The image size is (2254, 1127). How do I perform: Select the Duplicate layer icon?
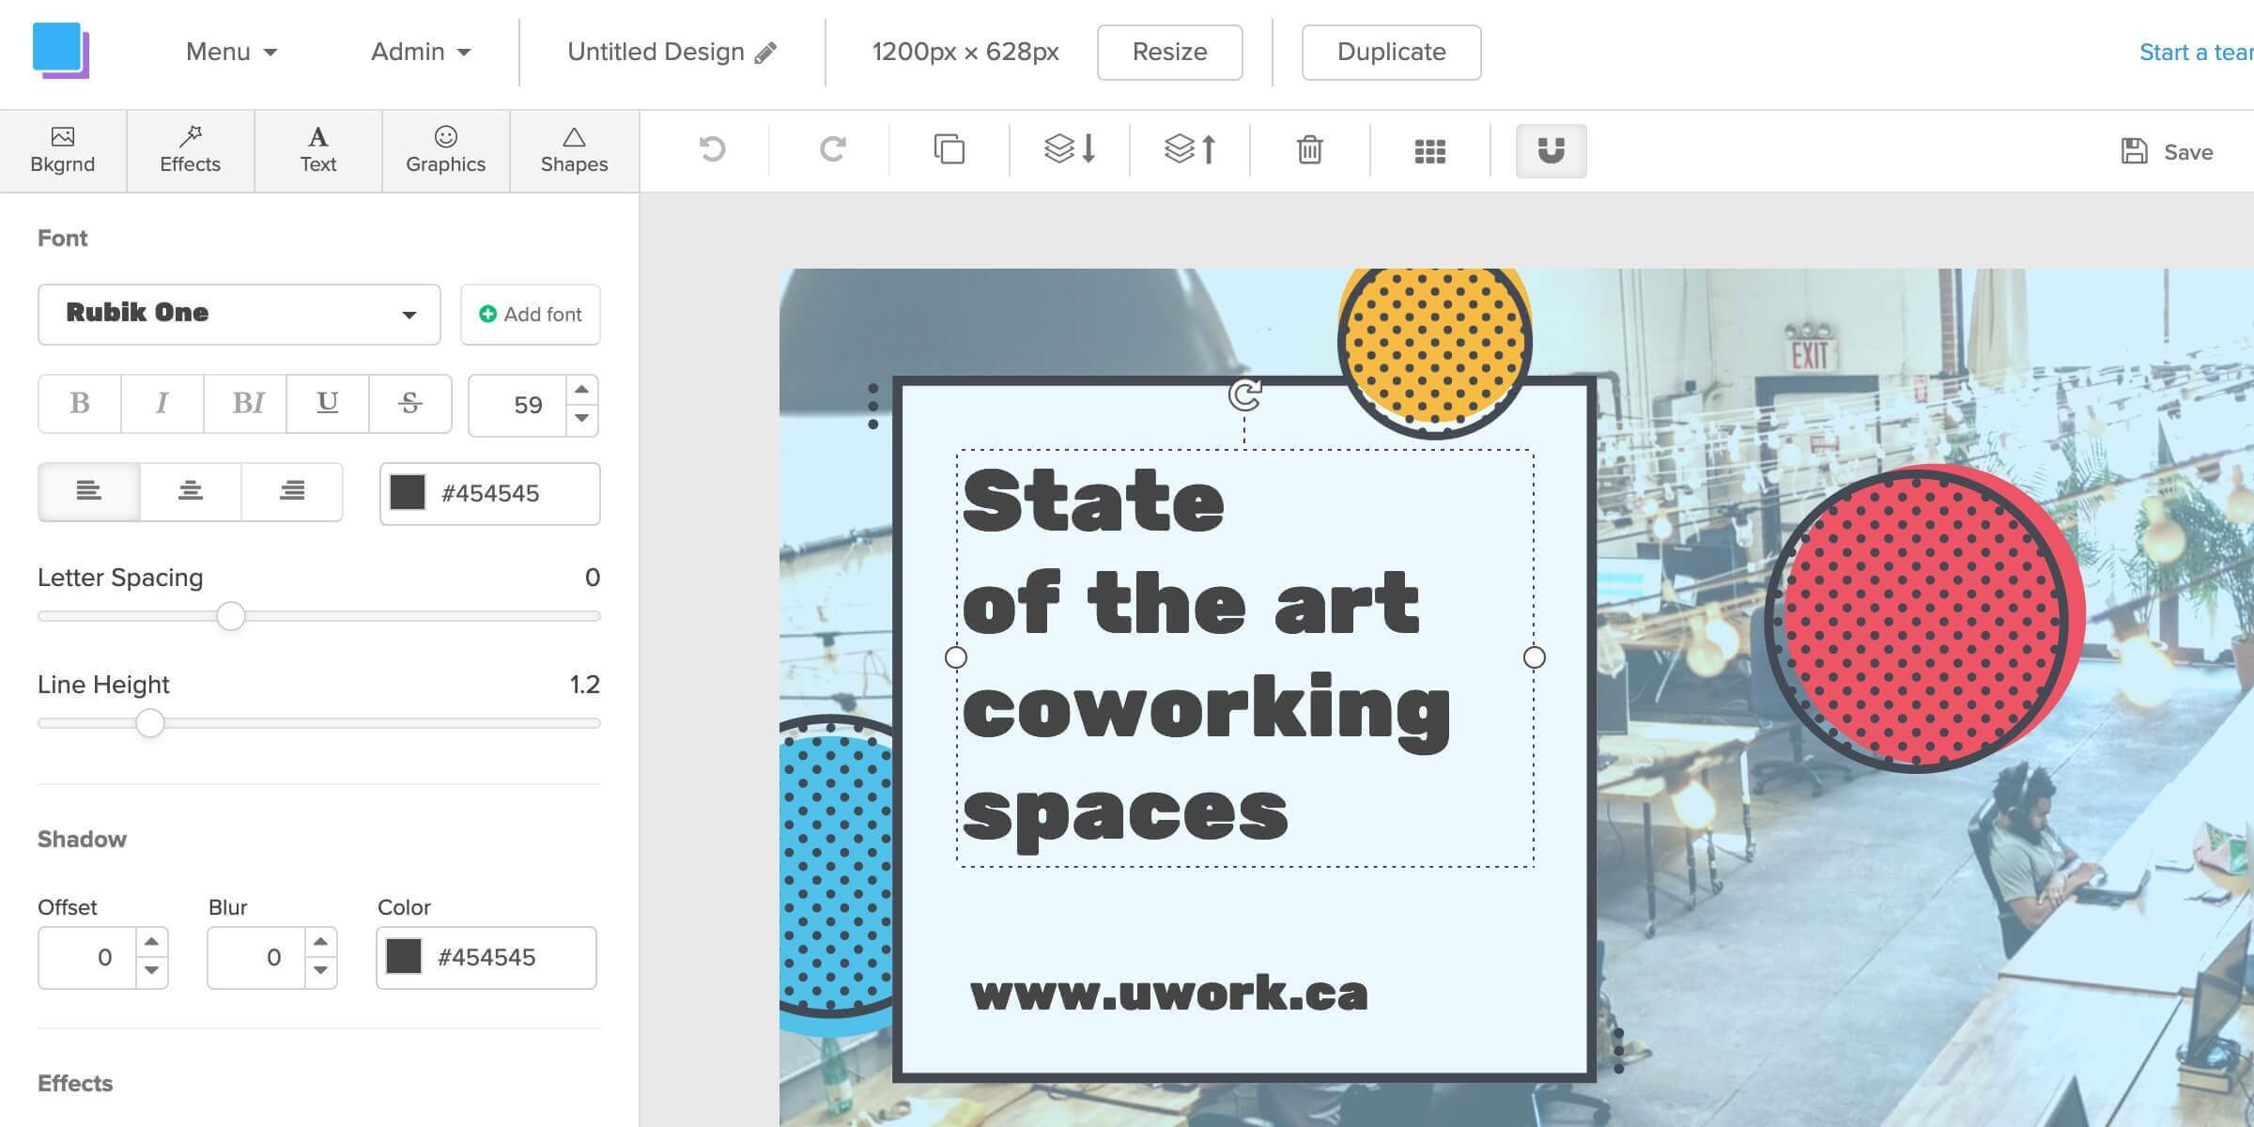950,149
